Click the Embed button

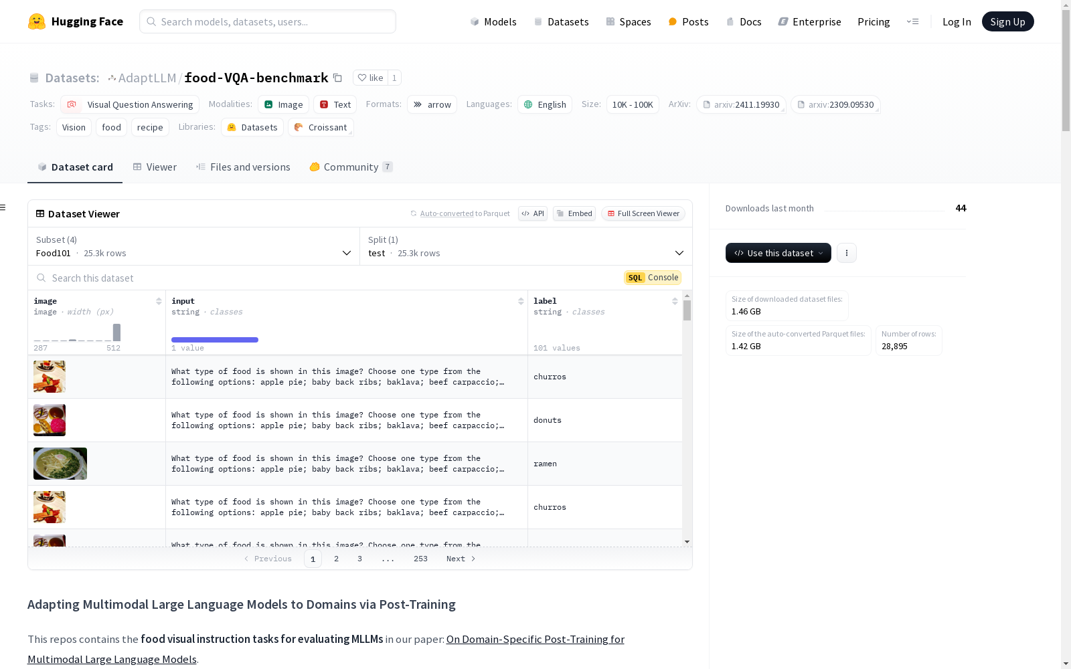pyautogui.click(x=574, y=213)
